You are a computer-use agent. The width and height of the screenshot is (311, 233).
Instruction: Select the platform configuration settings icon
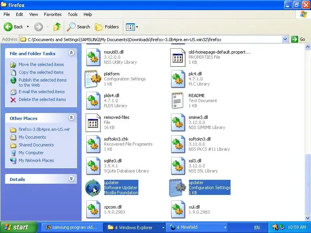tap(93, 79)
